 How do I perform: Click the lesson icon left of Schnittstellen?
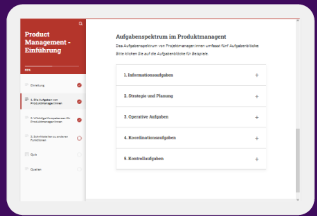[x=27, y=136]
